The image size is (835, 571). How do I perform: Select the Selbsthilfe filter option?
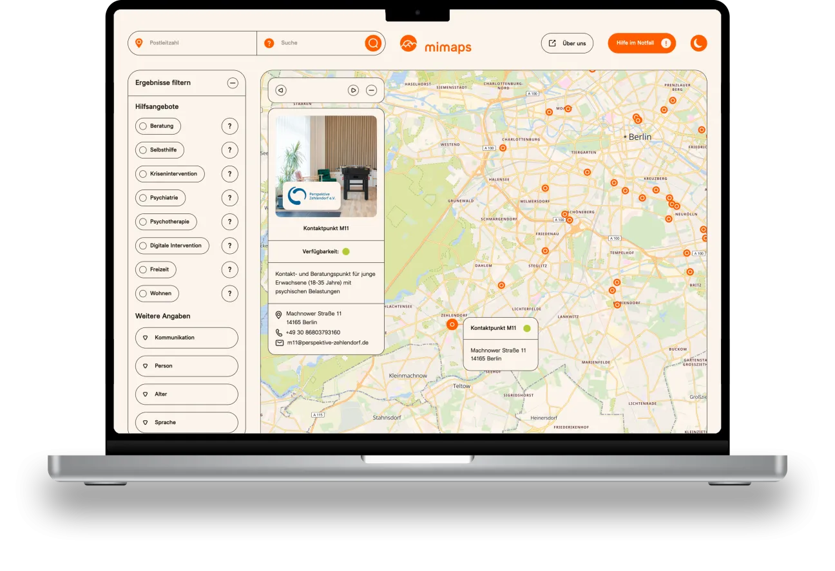point(160,150)
